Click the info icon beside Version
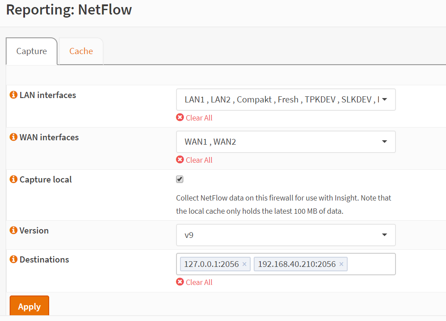446x321 pixels. 13,230
